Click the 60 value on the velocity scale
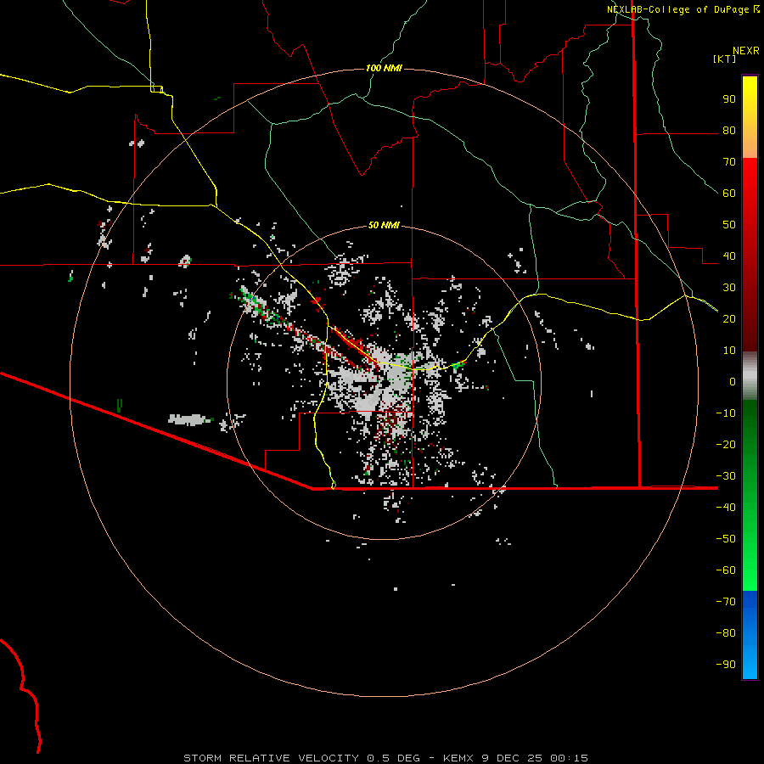This screenshot has width=764, height=764. coord(729,194)
